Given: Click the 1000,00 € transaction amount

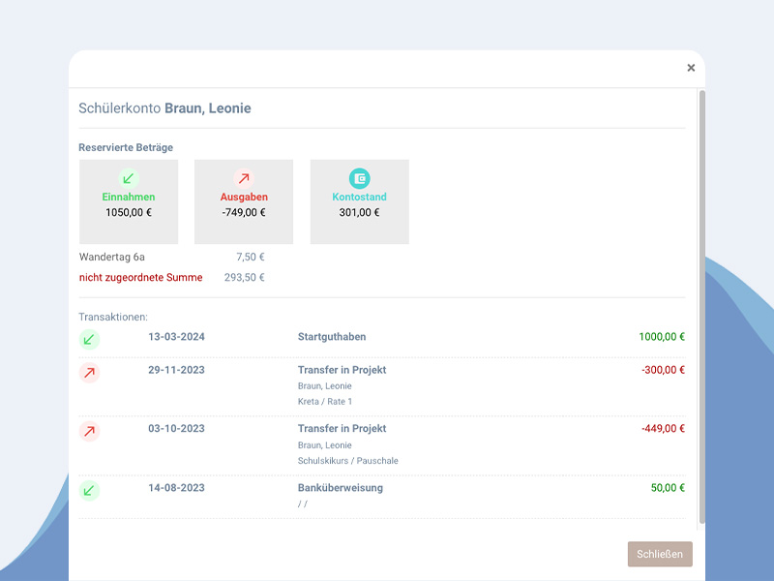Looking at the screenshot, I should [x=662, y=337].
